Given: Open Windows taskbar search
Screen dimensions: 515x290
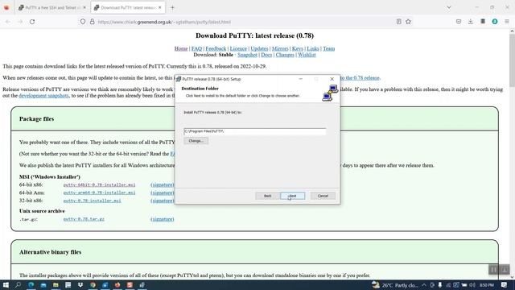Looking at the screenshot, I should click(18, 284).
